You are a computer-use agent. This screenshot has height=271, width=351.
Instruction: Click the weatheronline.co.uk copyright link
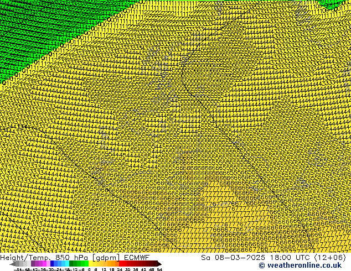tap(300, 265)
